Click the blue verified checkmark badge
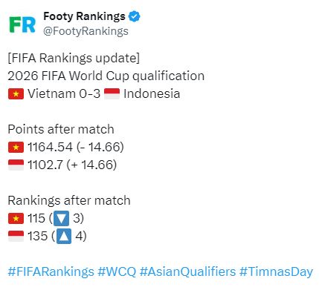 135,16
